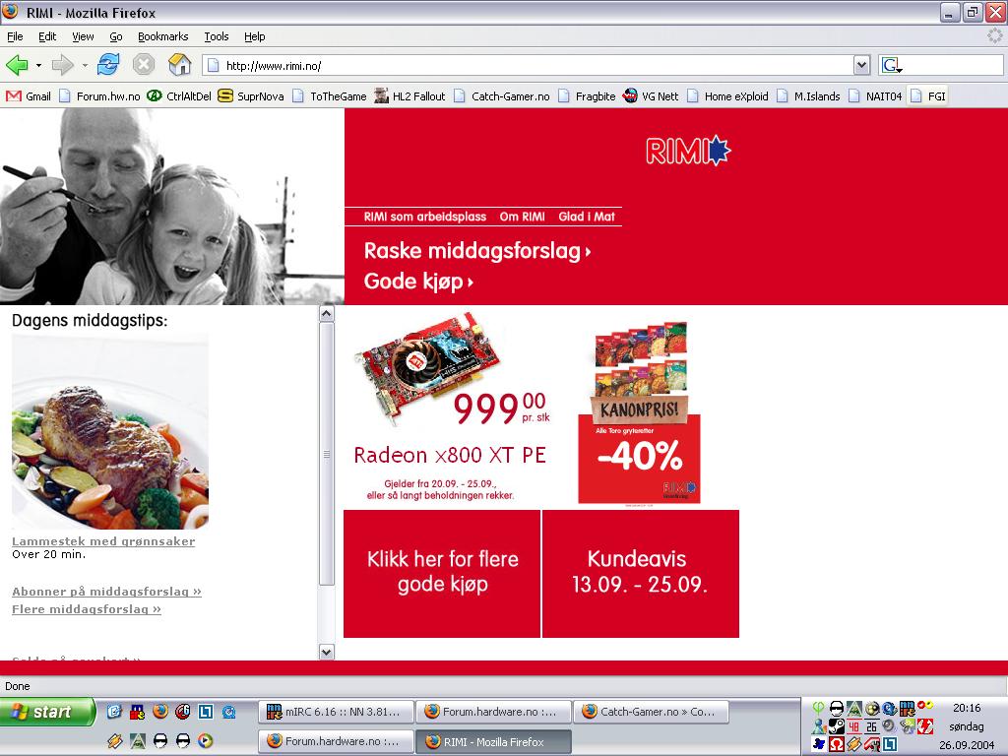
Task: Reload the page with the refresh icon
Action: coord(108,64)
